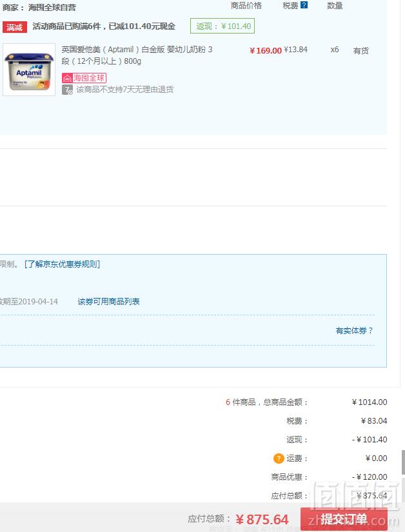Click the tax fee help question-mark icon

click(x=304, y=5)
